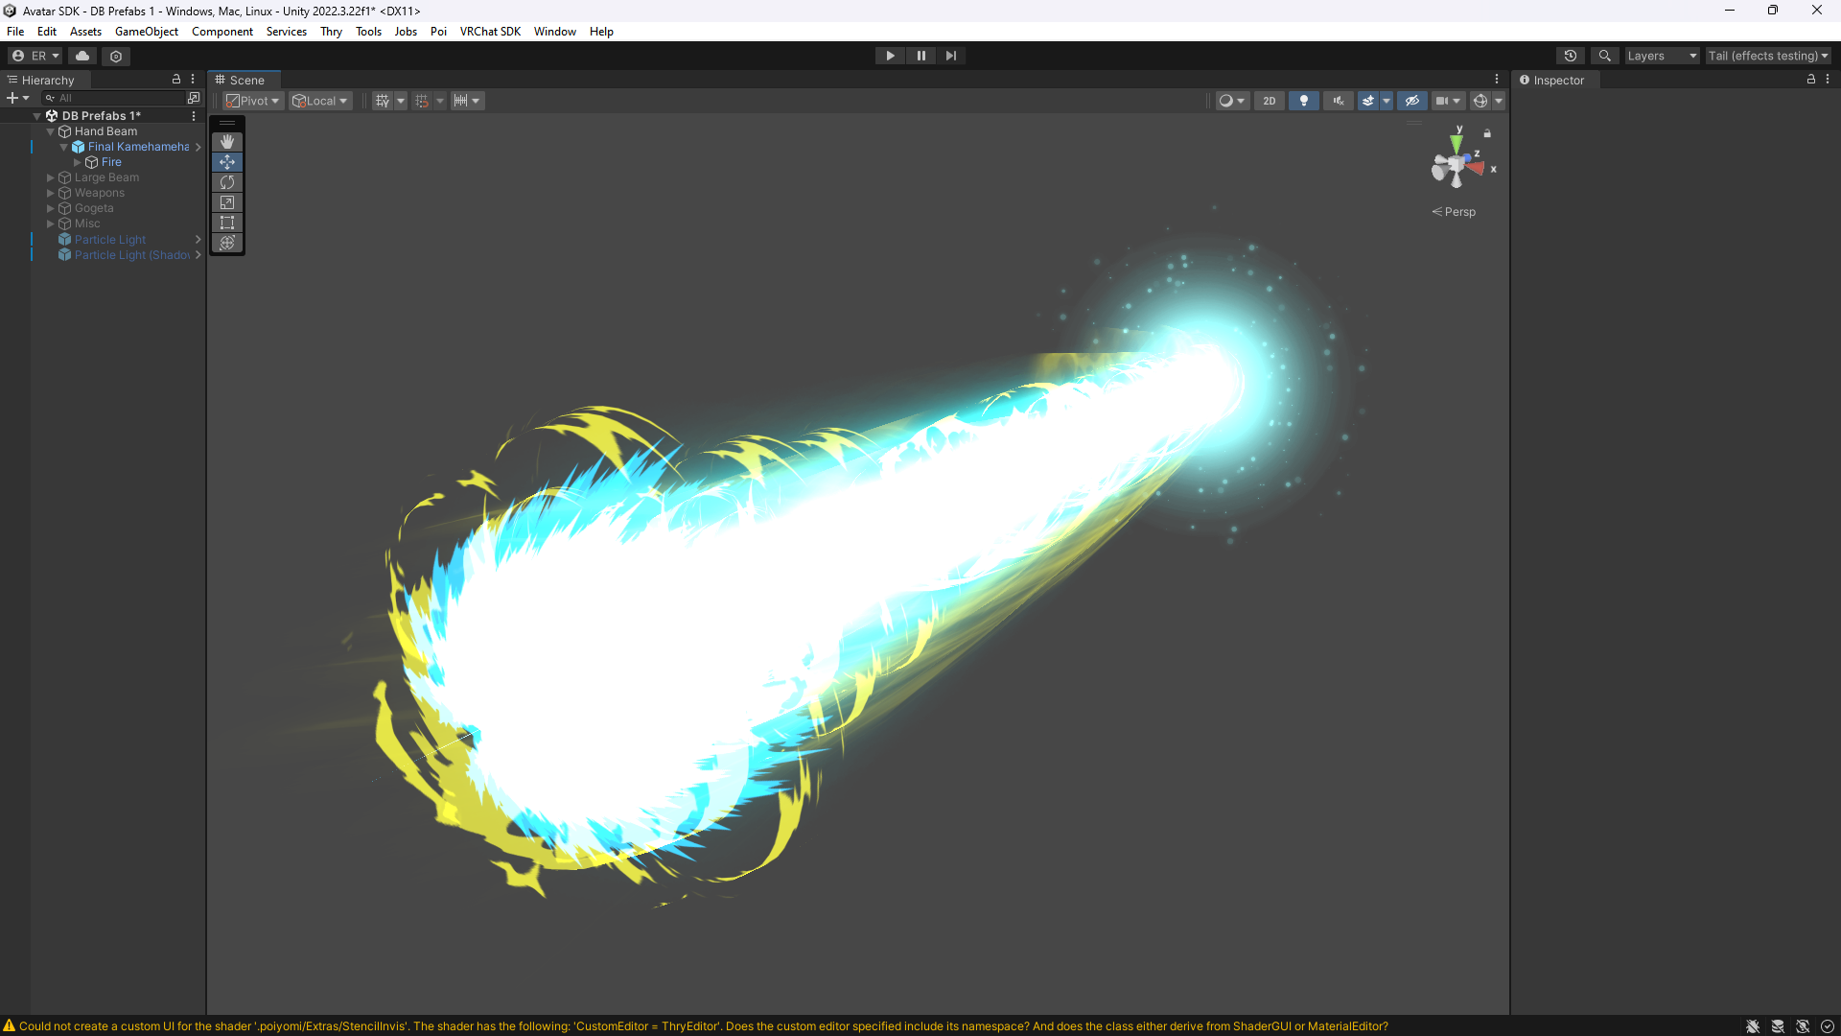Expand the Large Beam hierarchy item
The image size is (1841, 1036).
[x=51, y=177]
